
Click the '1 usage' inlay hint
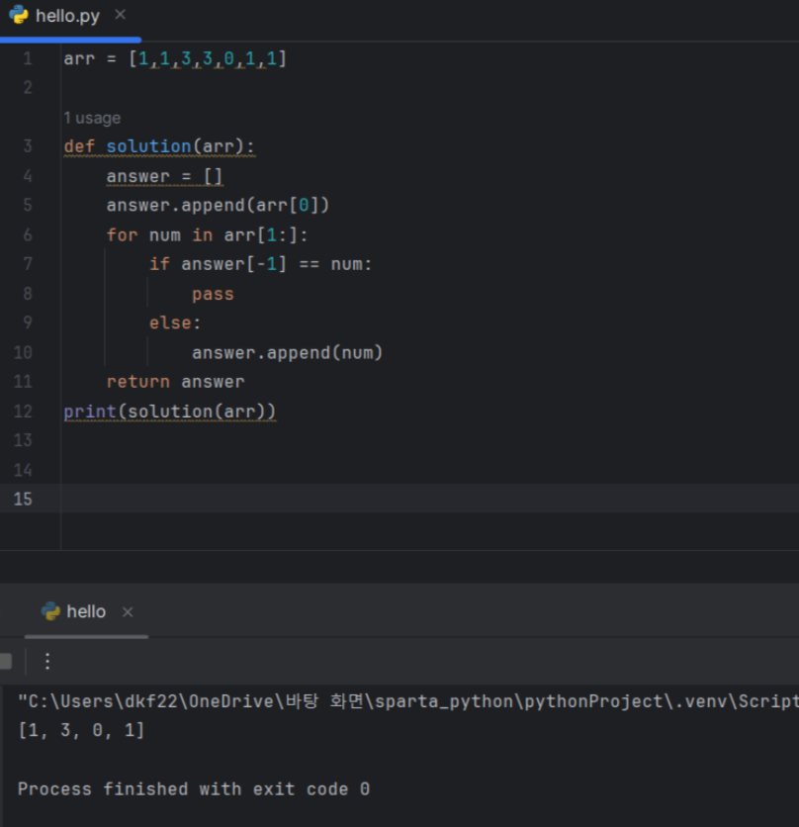[92, 118]
